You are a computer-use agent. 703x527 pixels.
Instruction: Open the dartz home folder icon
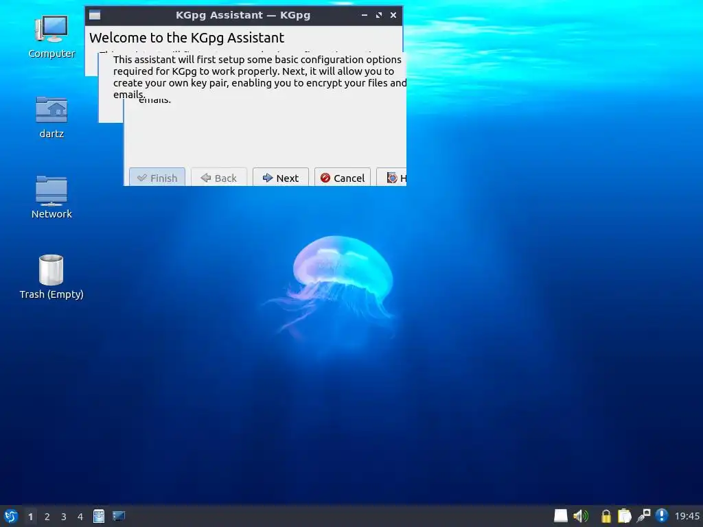(x=51, y=117)
